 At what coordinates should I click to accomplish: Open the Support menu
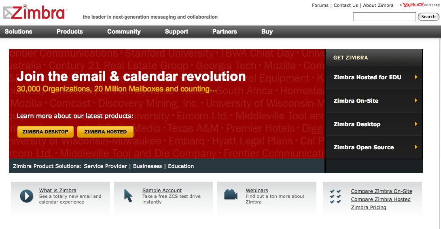(176, 32)
